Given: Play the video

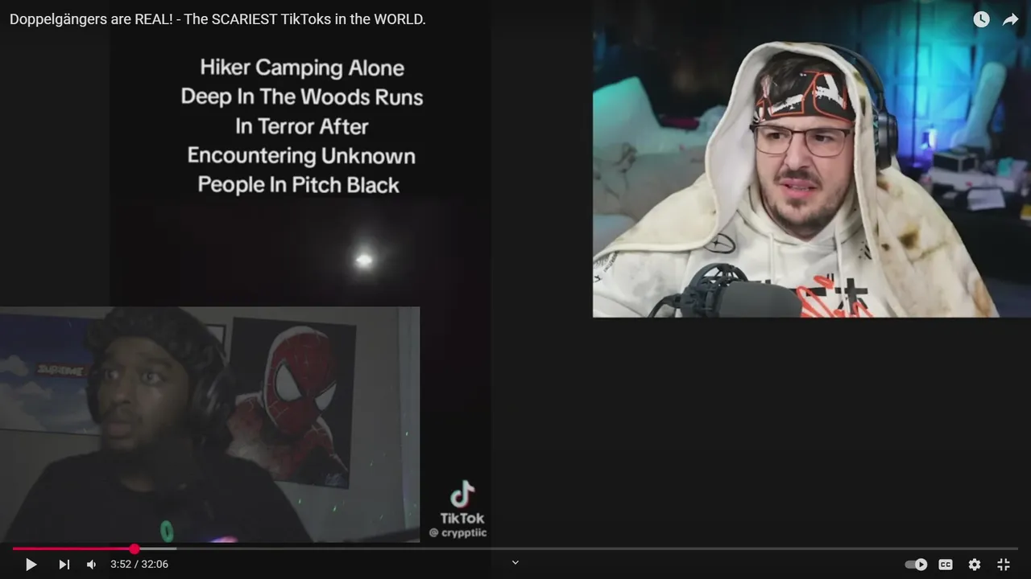Looking at the screenshot, I should click(x=31, y=565).
